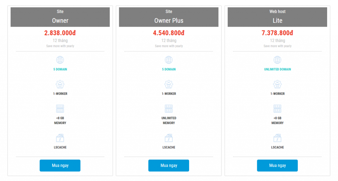Image resolution: width=338 pixels, height=181 pixels.
Task: Click the Owner Plus plan header title
Action: [x=169, y=20]
